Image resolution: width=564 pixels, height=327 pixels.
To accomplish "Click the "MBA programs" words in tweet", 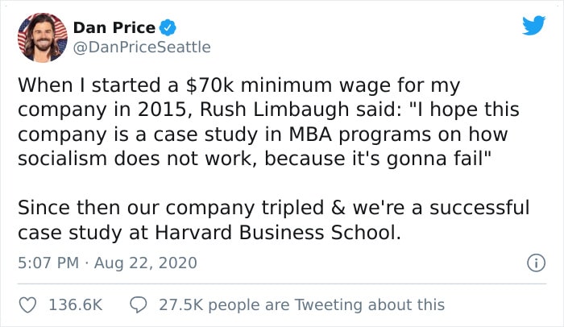I will 359,135.
